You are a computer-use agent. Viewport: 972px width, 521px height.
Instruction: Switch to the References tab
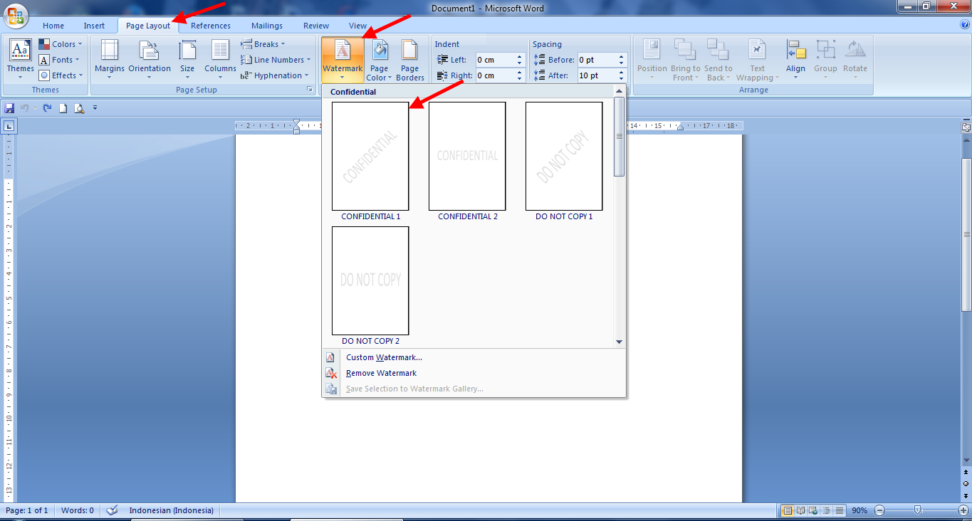[211, 26]
